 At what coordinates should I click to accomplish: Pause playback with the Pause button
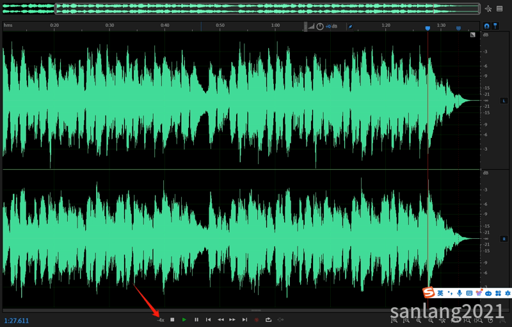(196, 319)
